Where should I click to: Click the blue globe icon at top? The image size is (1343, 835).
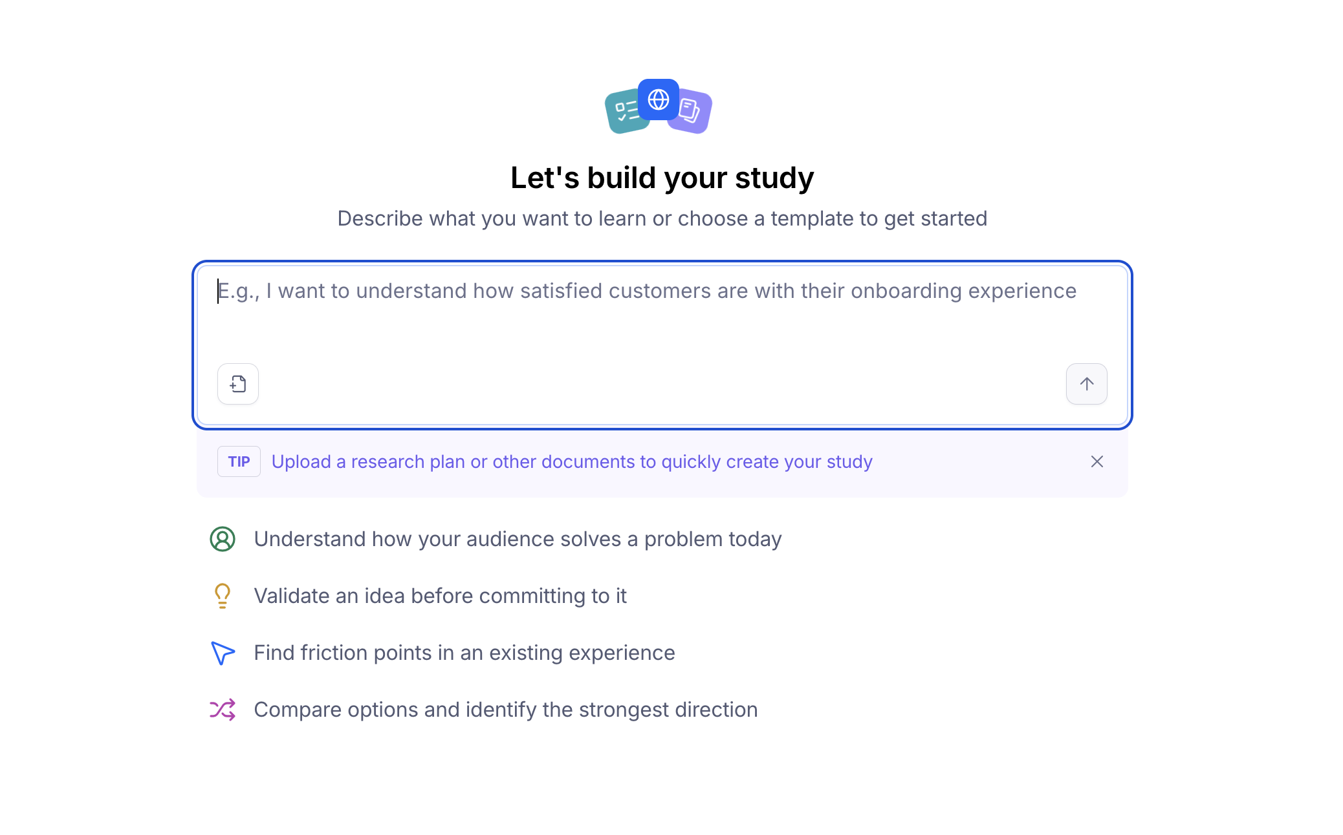(x=659, y=100)
